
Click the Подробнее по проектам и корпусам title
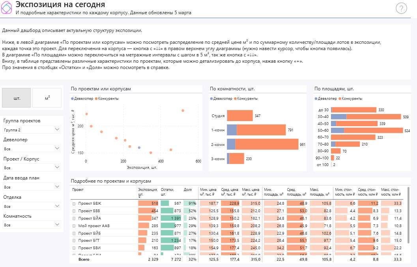tap(111, 181)
